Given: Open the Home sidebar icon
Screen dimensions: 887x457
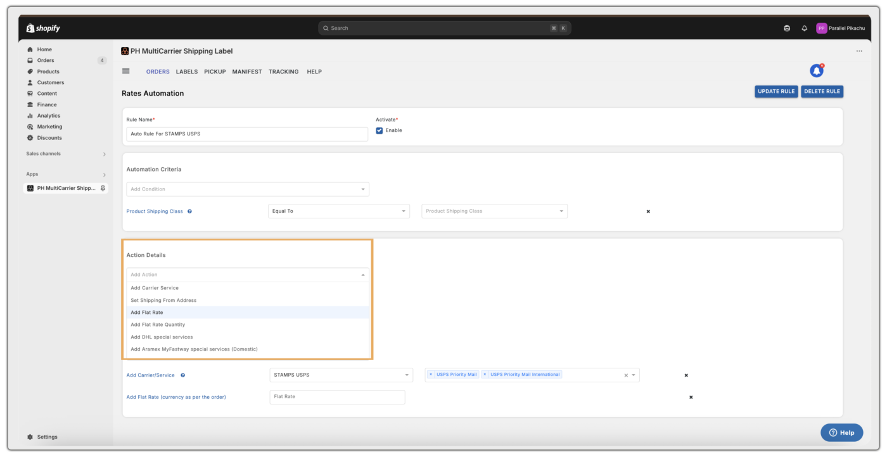Looking at the screenshot, I should tap(30, 49).
